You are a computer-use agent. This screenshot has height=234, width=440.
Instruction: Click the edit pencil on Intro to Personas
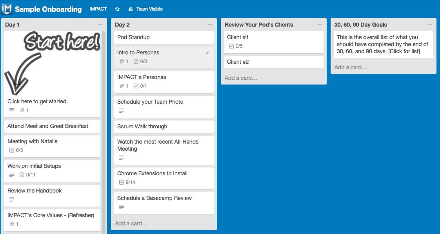pyautogui.click(x=207, y=52)
